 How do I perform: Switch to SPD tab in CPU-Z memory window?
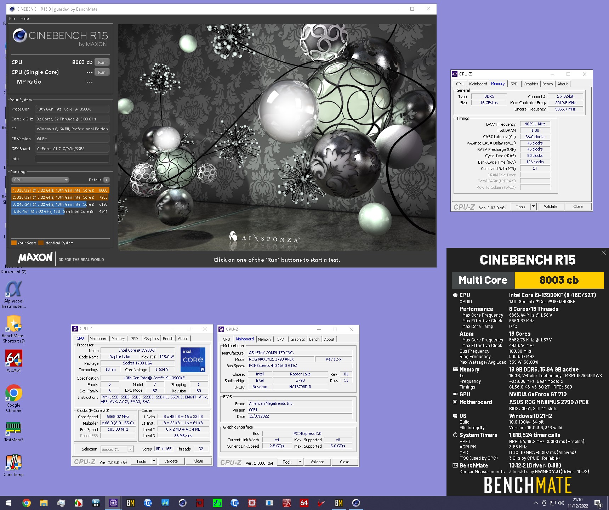[514, 84]
